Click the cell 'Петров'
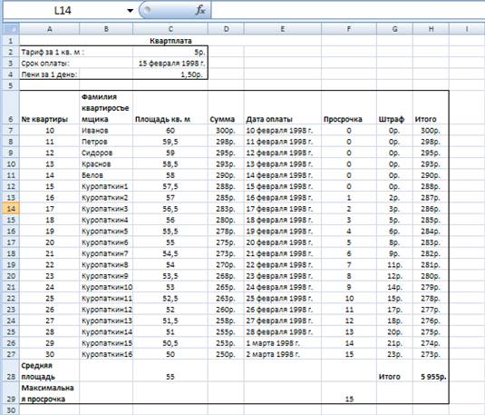 pyautogui.click(x=94, y=142)
